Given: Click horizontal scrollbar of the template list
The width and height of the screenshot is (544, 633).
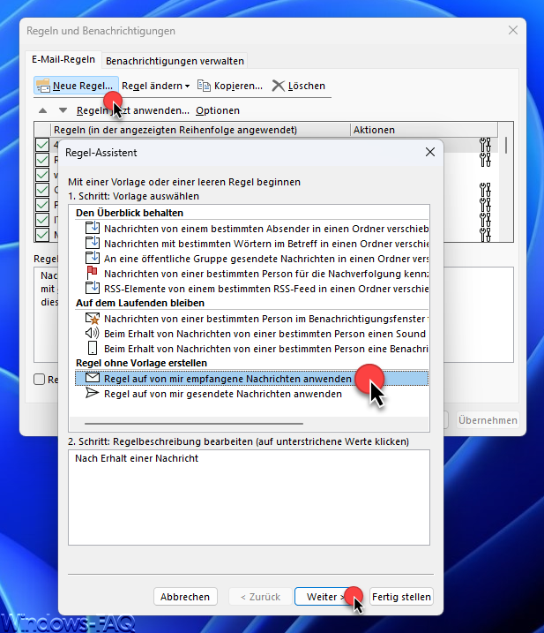Looking at the screenshot, I should [194, 424].
